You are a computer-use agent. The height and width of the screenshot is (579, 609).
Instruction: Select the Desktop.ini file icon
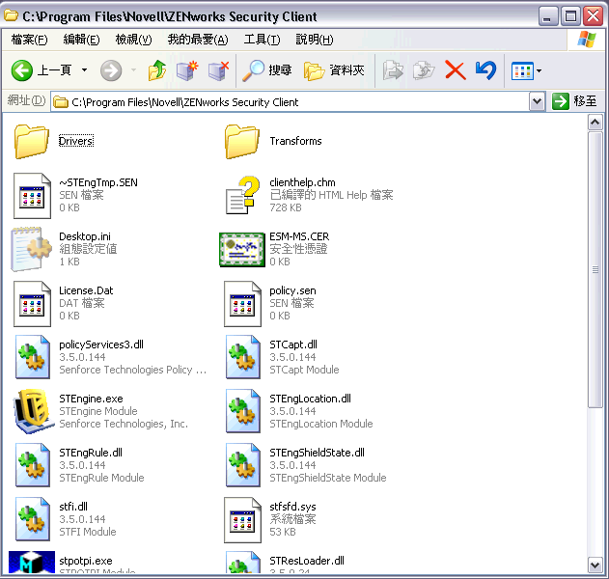coord(31,249)
